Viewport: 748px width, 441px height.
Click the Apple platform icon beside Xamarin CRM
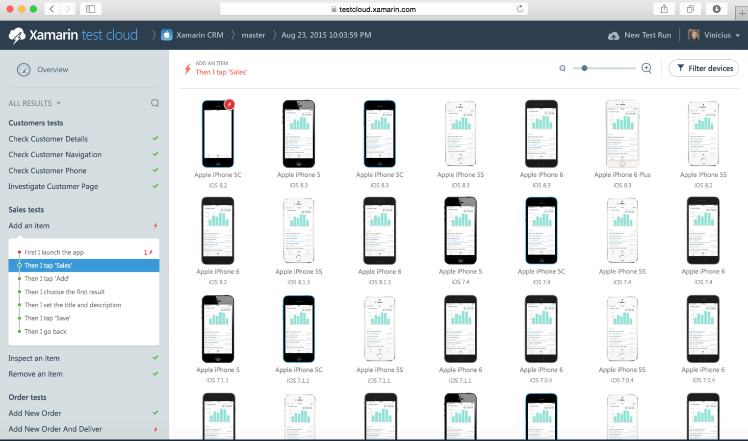[167, 35]
